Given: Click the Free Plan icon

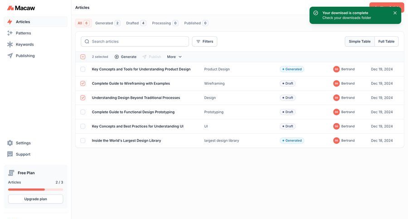Looking at the screenshot, I should (x=11, y=173).
